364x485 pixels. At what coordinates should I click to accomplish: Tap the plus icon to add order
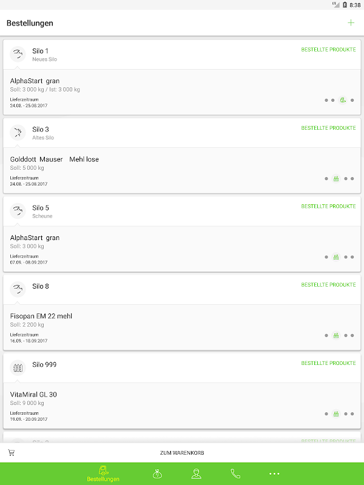351,23
